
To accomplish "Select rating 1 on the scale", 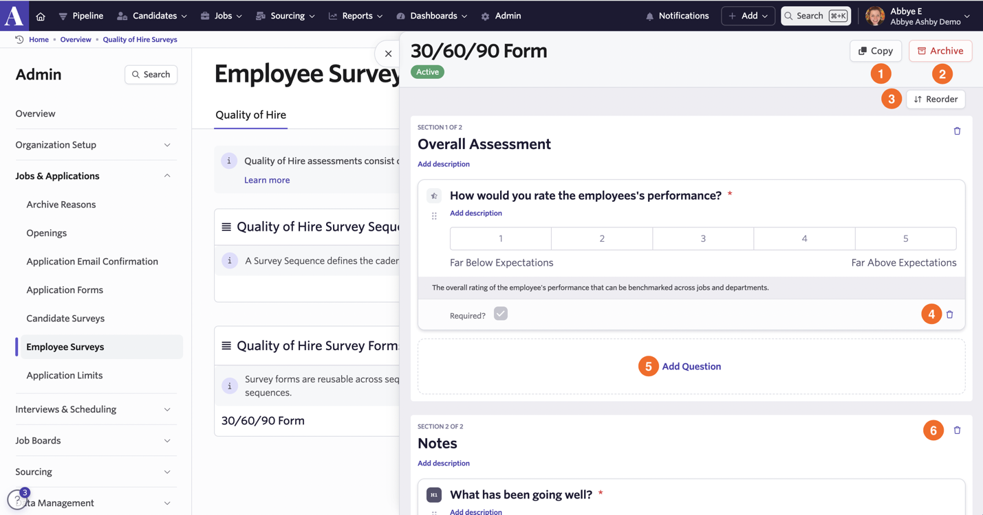I will pos(501,238).
